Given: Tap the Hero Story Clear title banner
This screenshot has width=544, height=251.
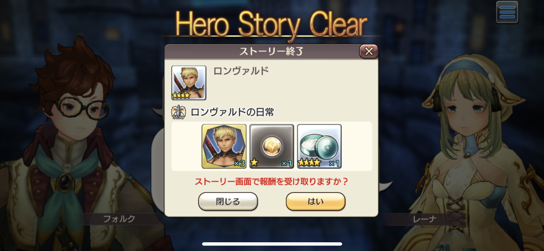Looking at the screenshot, I should (x=271, y=25).
